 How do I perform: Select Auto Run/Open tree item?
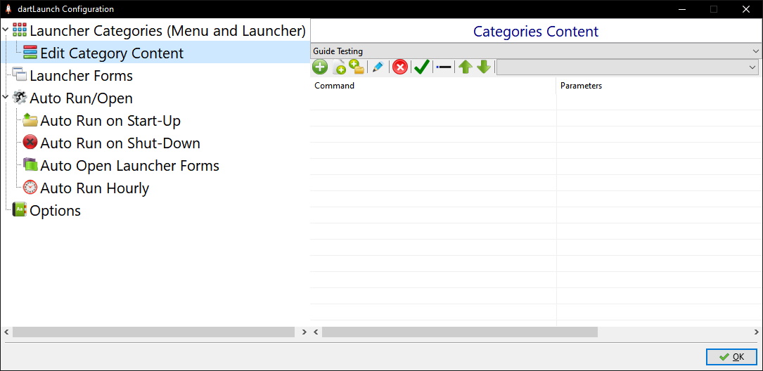(x=82, y=98)
